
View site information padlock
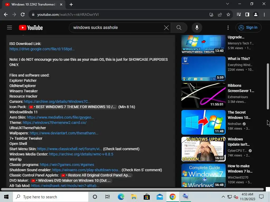tap(33, 15)
